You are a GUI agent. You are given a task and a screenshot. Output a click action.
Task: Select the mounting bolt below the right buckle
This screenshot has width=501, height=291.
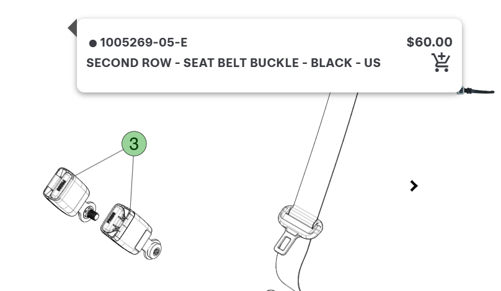[x=153, y=251]
